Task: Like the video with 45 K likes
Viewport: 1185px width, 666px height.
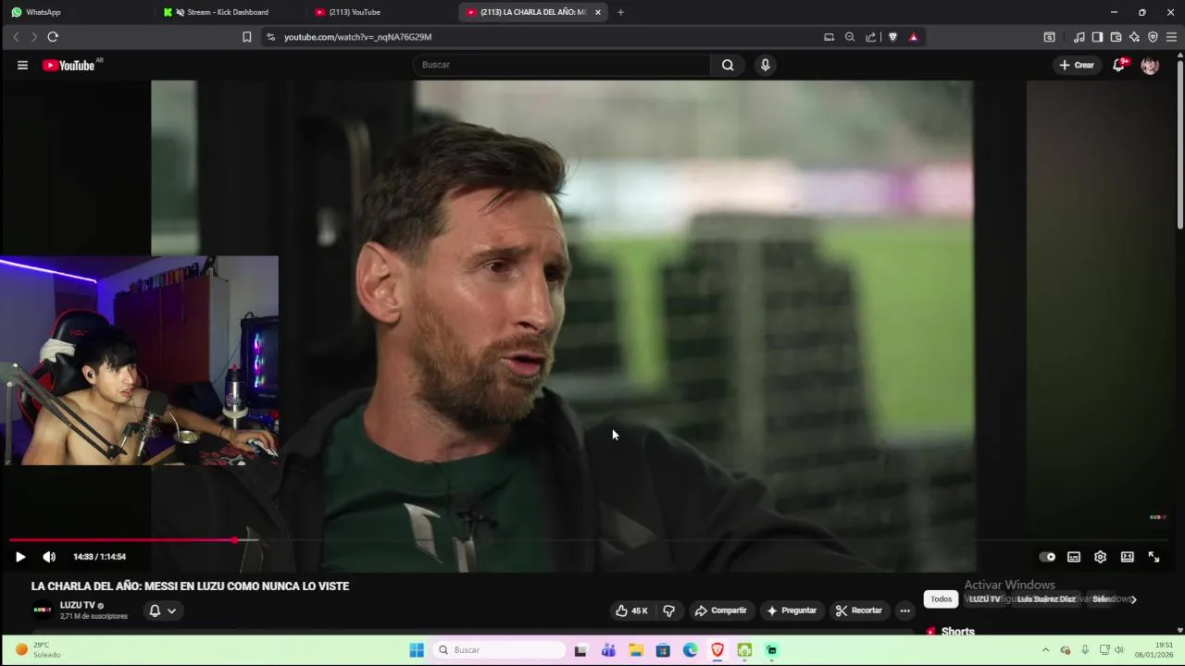Action: click(631, 610)
